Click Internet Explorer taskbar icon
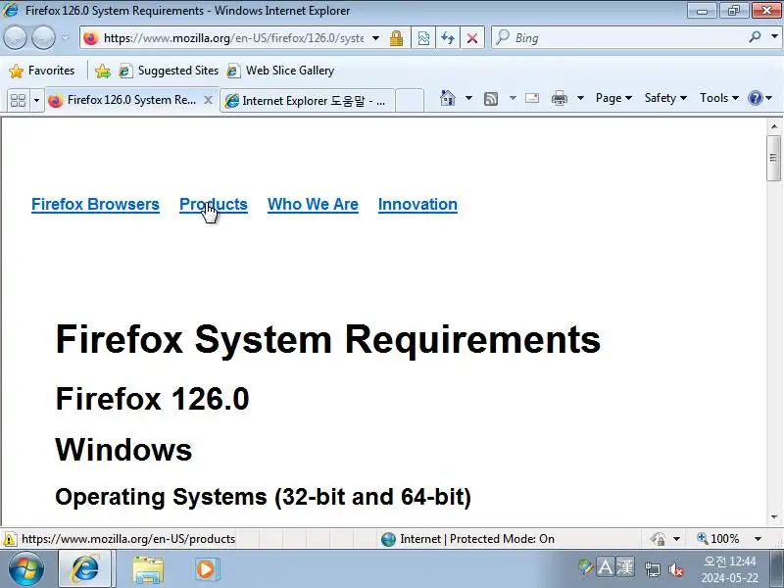Screen dimensions: 784x588 click(x=87, y=569)
